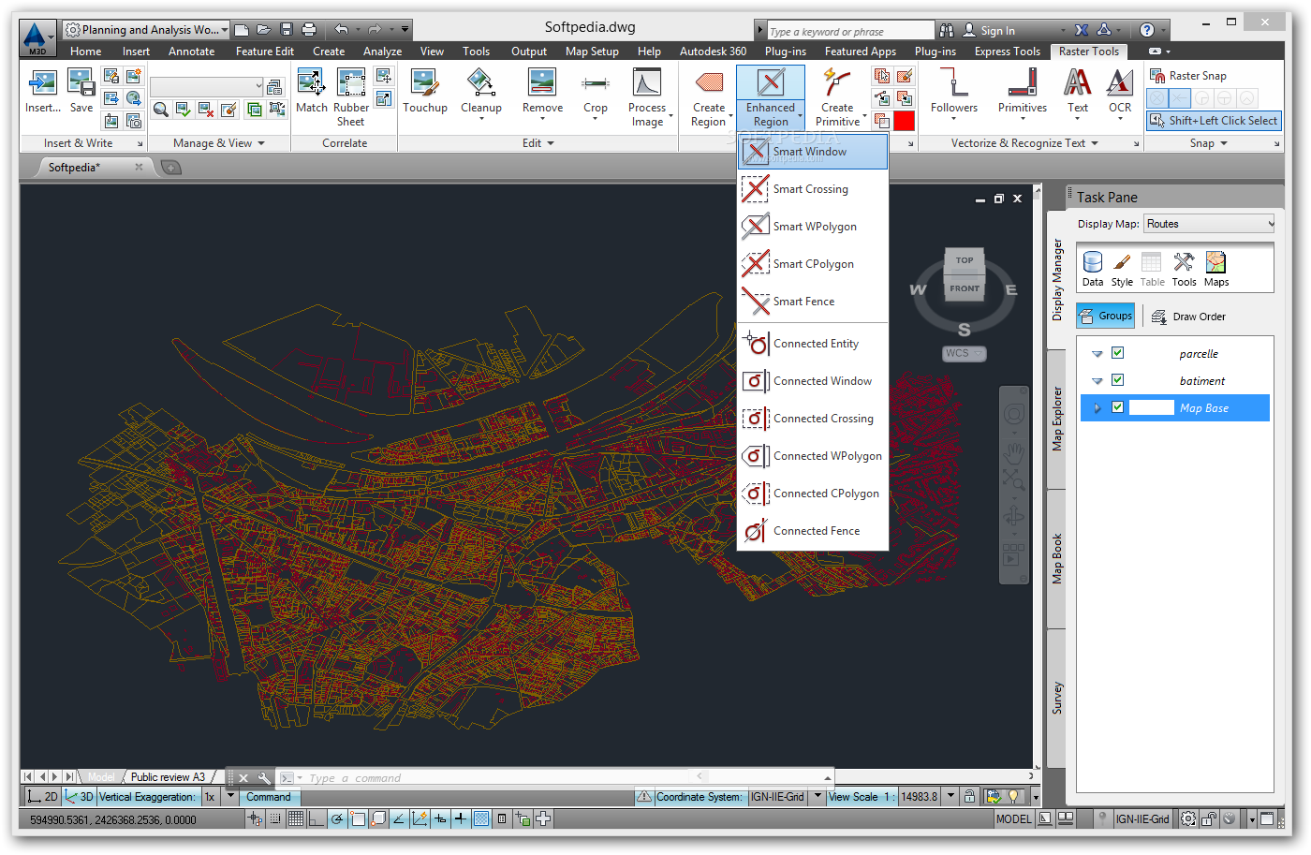The height and width of the screenshot is (855, 1311).
Task: Click the Match correlate tool
Action: [312, 91]
